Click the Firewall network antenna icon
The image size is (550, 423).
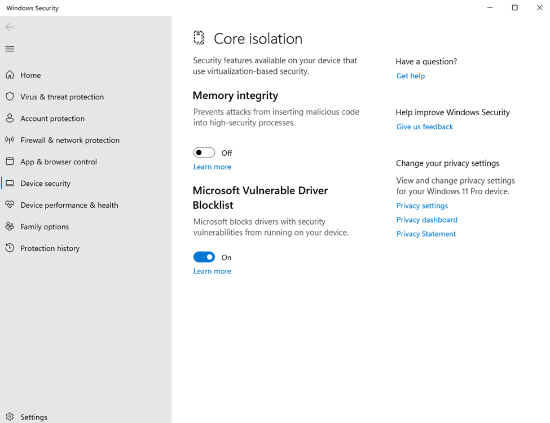[10, 140]
